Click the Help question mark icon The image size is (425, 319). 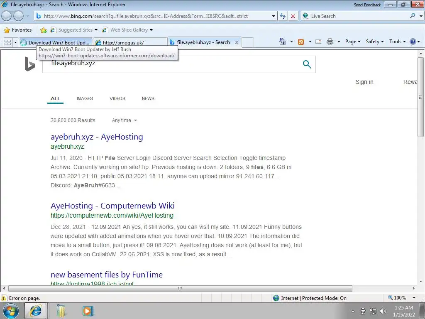(x=413, y=42)
